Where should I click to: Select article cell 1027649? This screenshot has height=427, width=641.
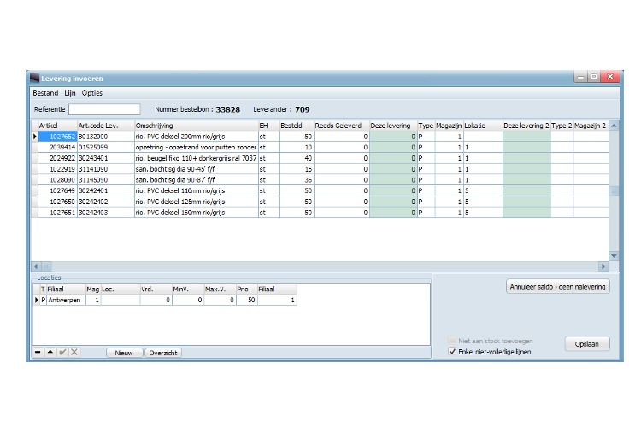pyautogui.click(x=57, y=190)
